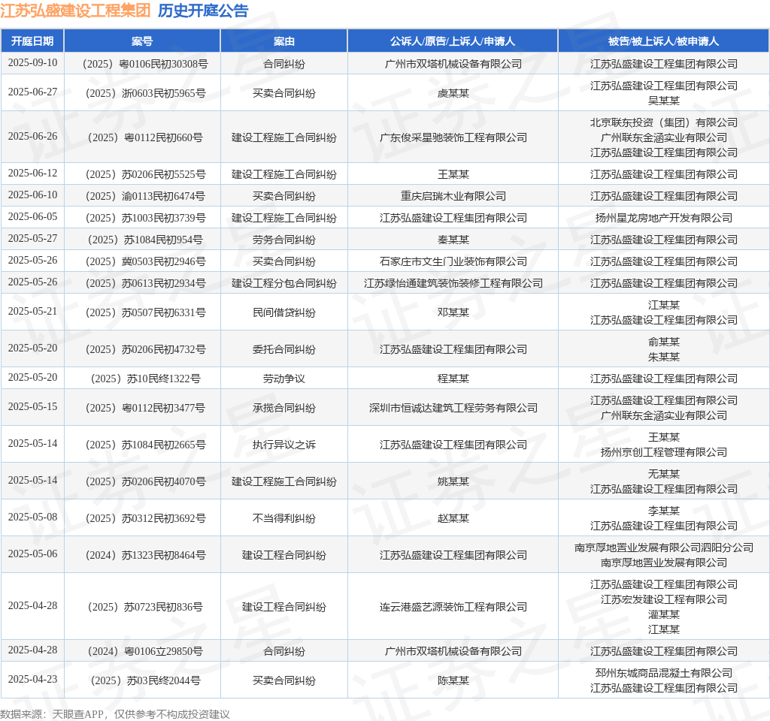Click the 开庭日期 column header
The height and width of the screenshot is (721, 770).
point(32,41)
